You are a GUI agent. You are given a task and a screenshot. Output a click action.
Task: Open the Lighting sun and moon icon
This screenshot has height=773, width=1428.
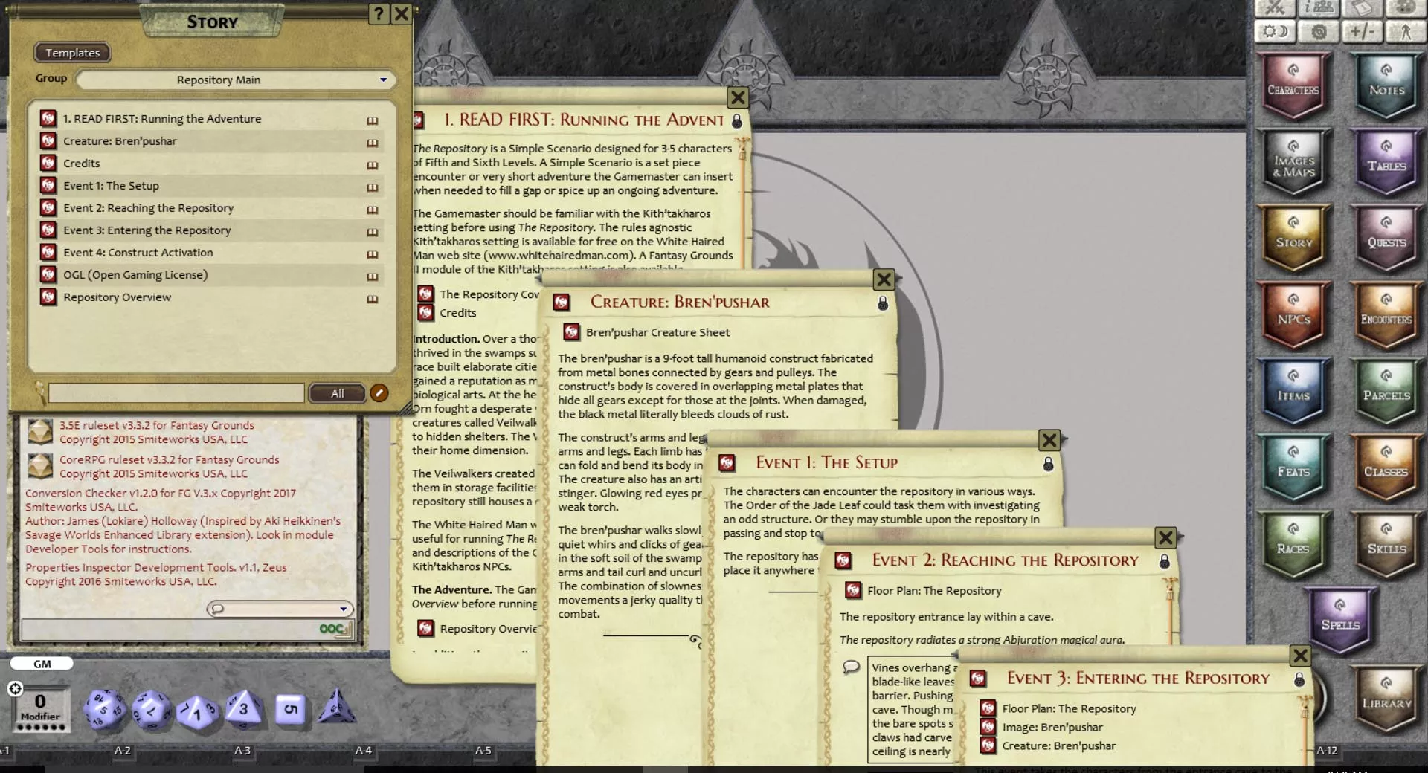tap(1275, 31)
